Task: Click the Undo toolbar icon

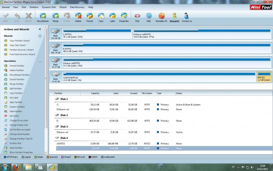Action: click(x=17, y=16)
